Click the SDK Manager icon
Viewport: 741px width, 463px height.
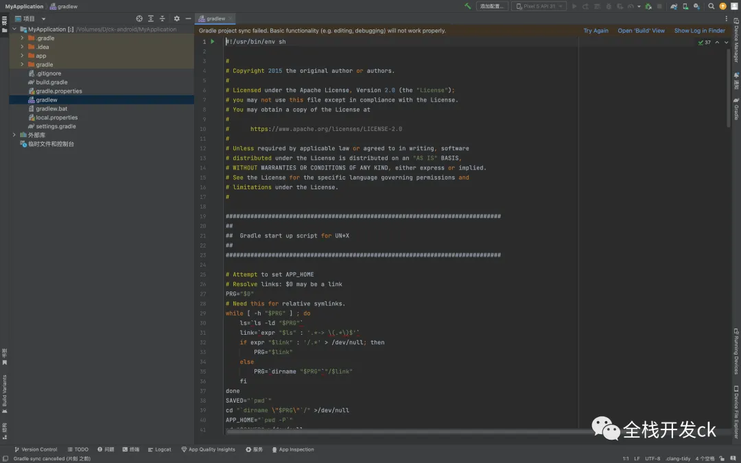(696, 6)
